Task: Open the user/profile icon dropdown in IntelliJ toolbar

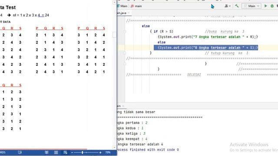Action: click(x=228, y=6)
